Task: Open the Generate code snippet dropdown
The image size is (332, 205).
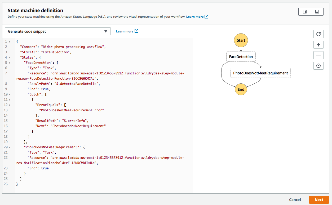Action: [58, 31]
